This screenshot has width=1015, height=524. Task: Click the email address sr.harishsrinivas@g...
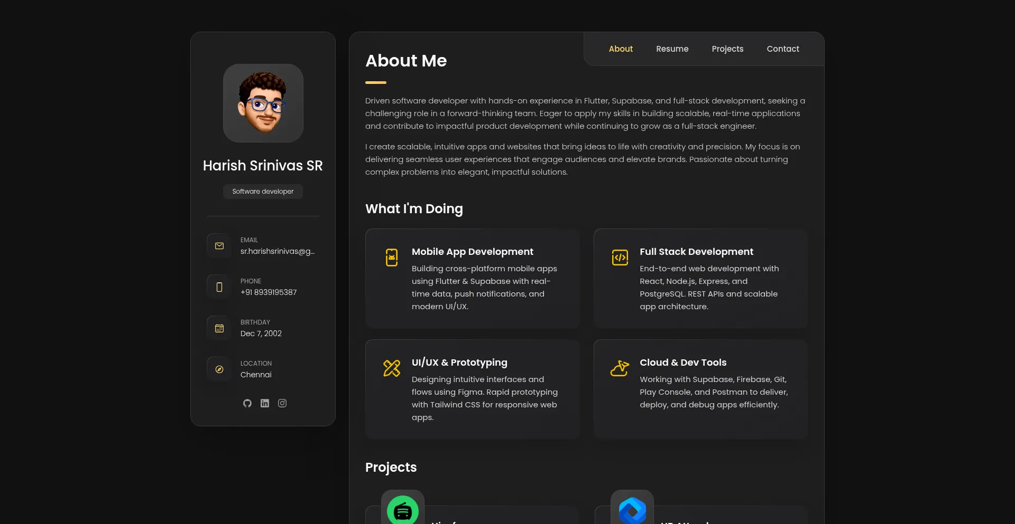pyautogui.click(x=278, y=251)
